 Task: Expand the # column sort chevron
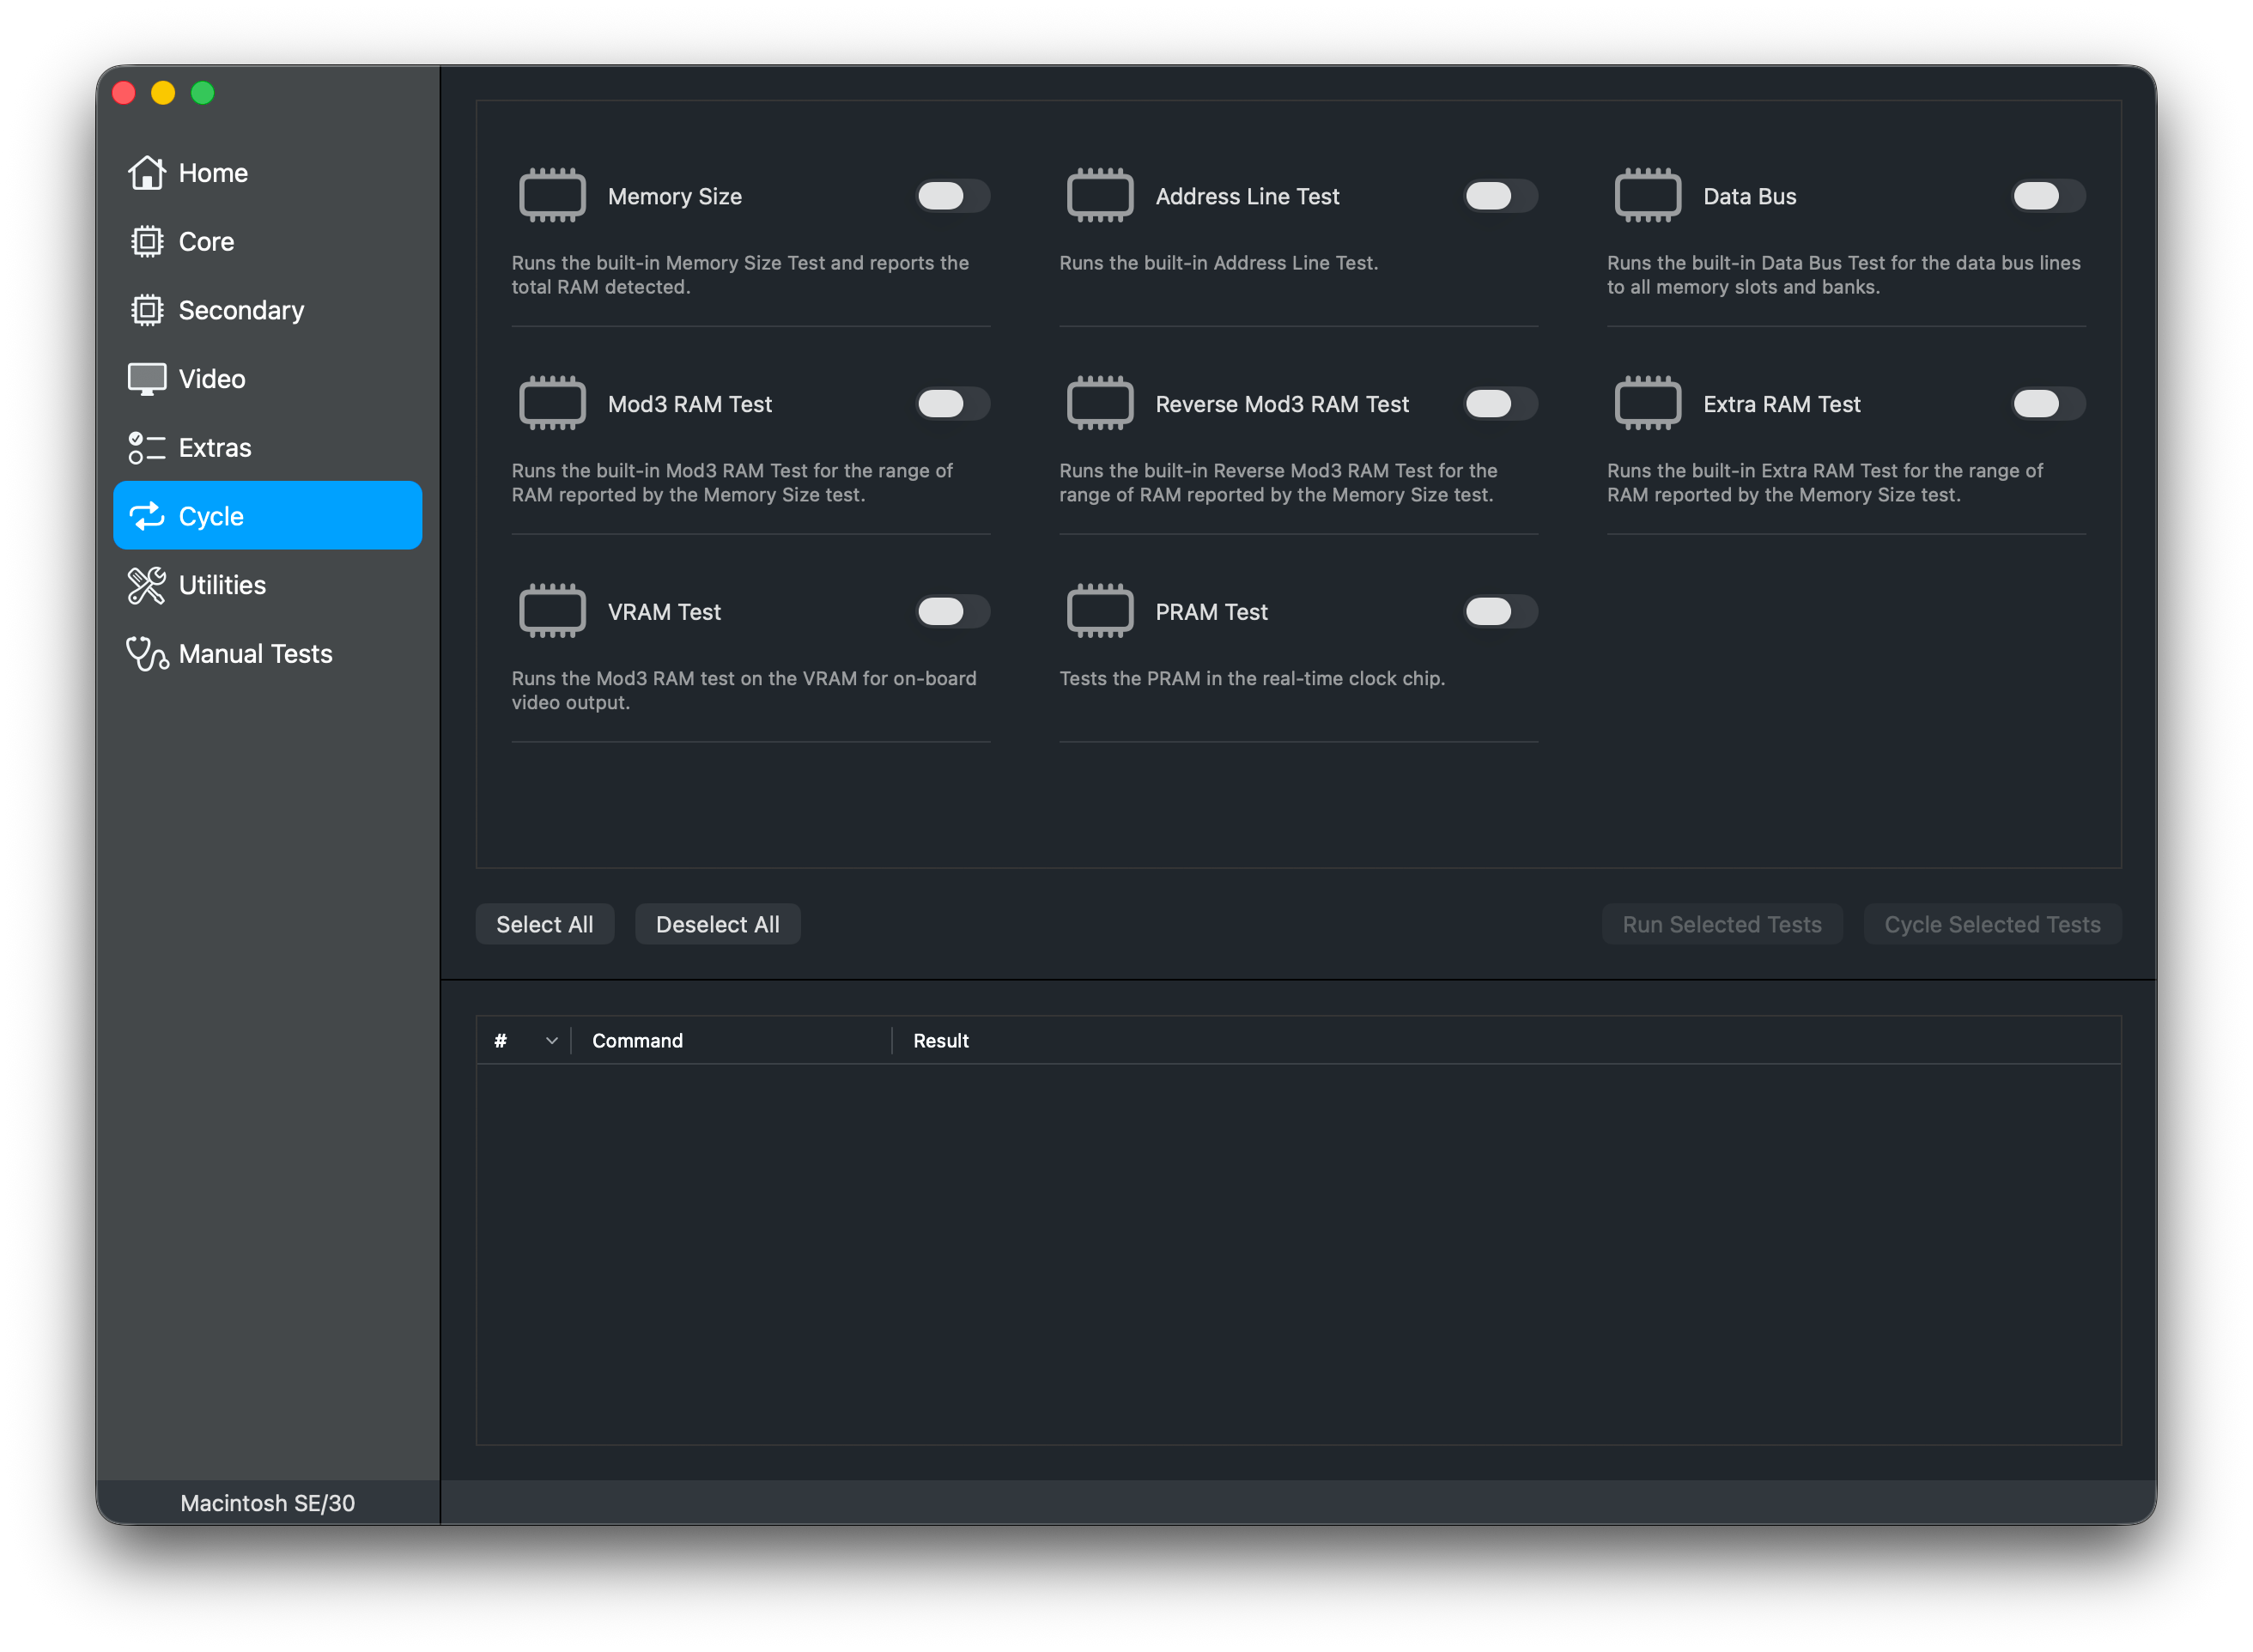coord(551,1041)
